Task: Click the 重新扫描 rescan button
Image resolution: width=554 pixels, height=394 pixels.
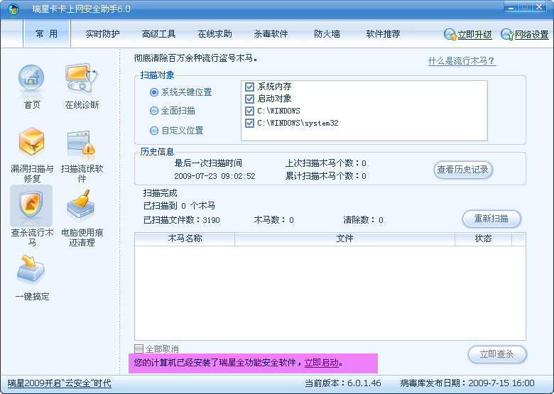Action: pyautogui.click(x=491, y=219)
